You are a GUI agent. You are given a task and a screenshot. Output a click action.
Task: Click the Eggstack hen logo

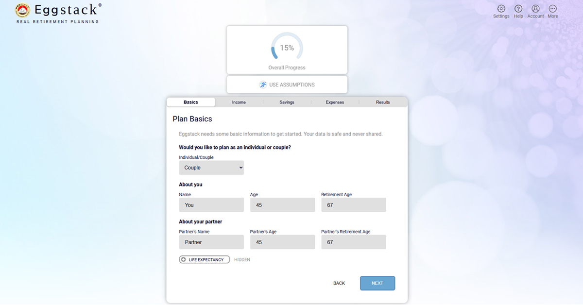tap(23, 10)
